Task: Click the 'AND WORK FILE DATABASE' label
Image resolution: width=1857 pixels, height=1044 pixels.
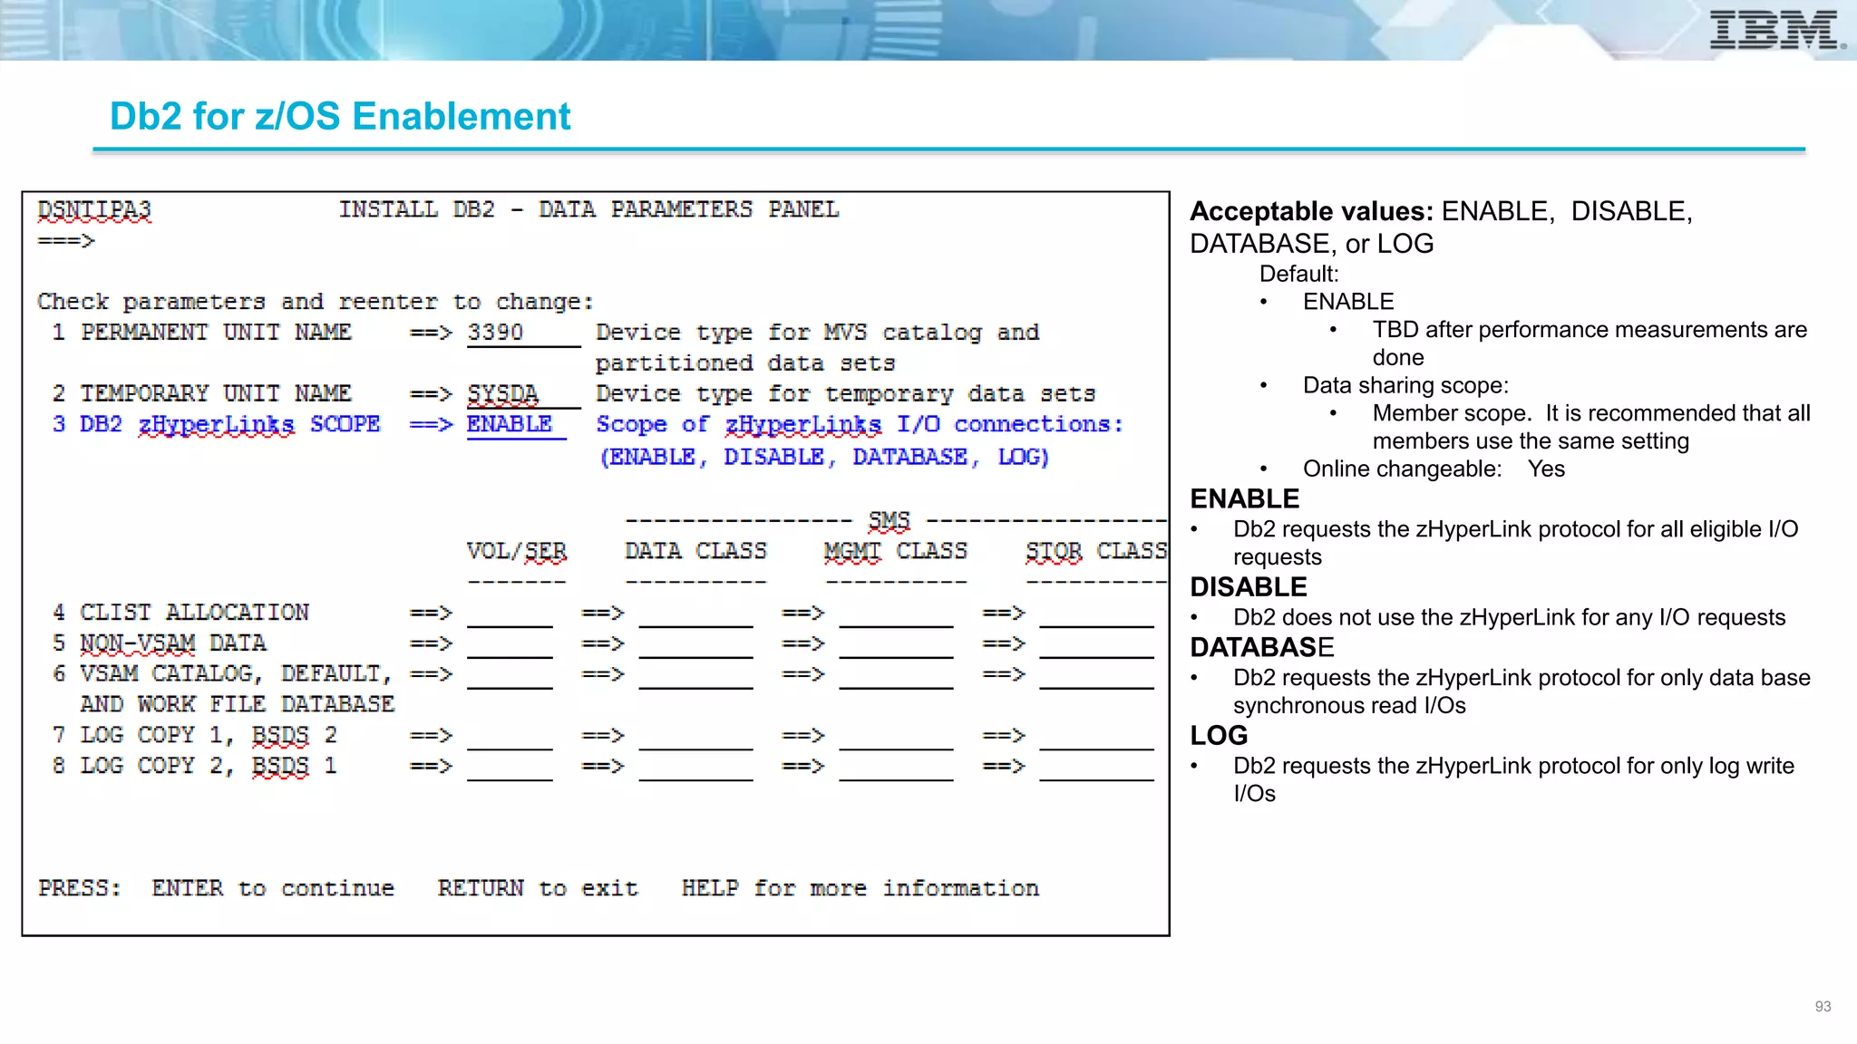Action: [x=238, y=705]
